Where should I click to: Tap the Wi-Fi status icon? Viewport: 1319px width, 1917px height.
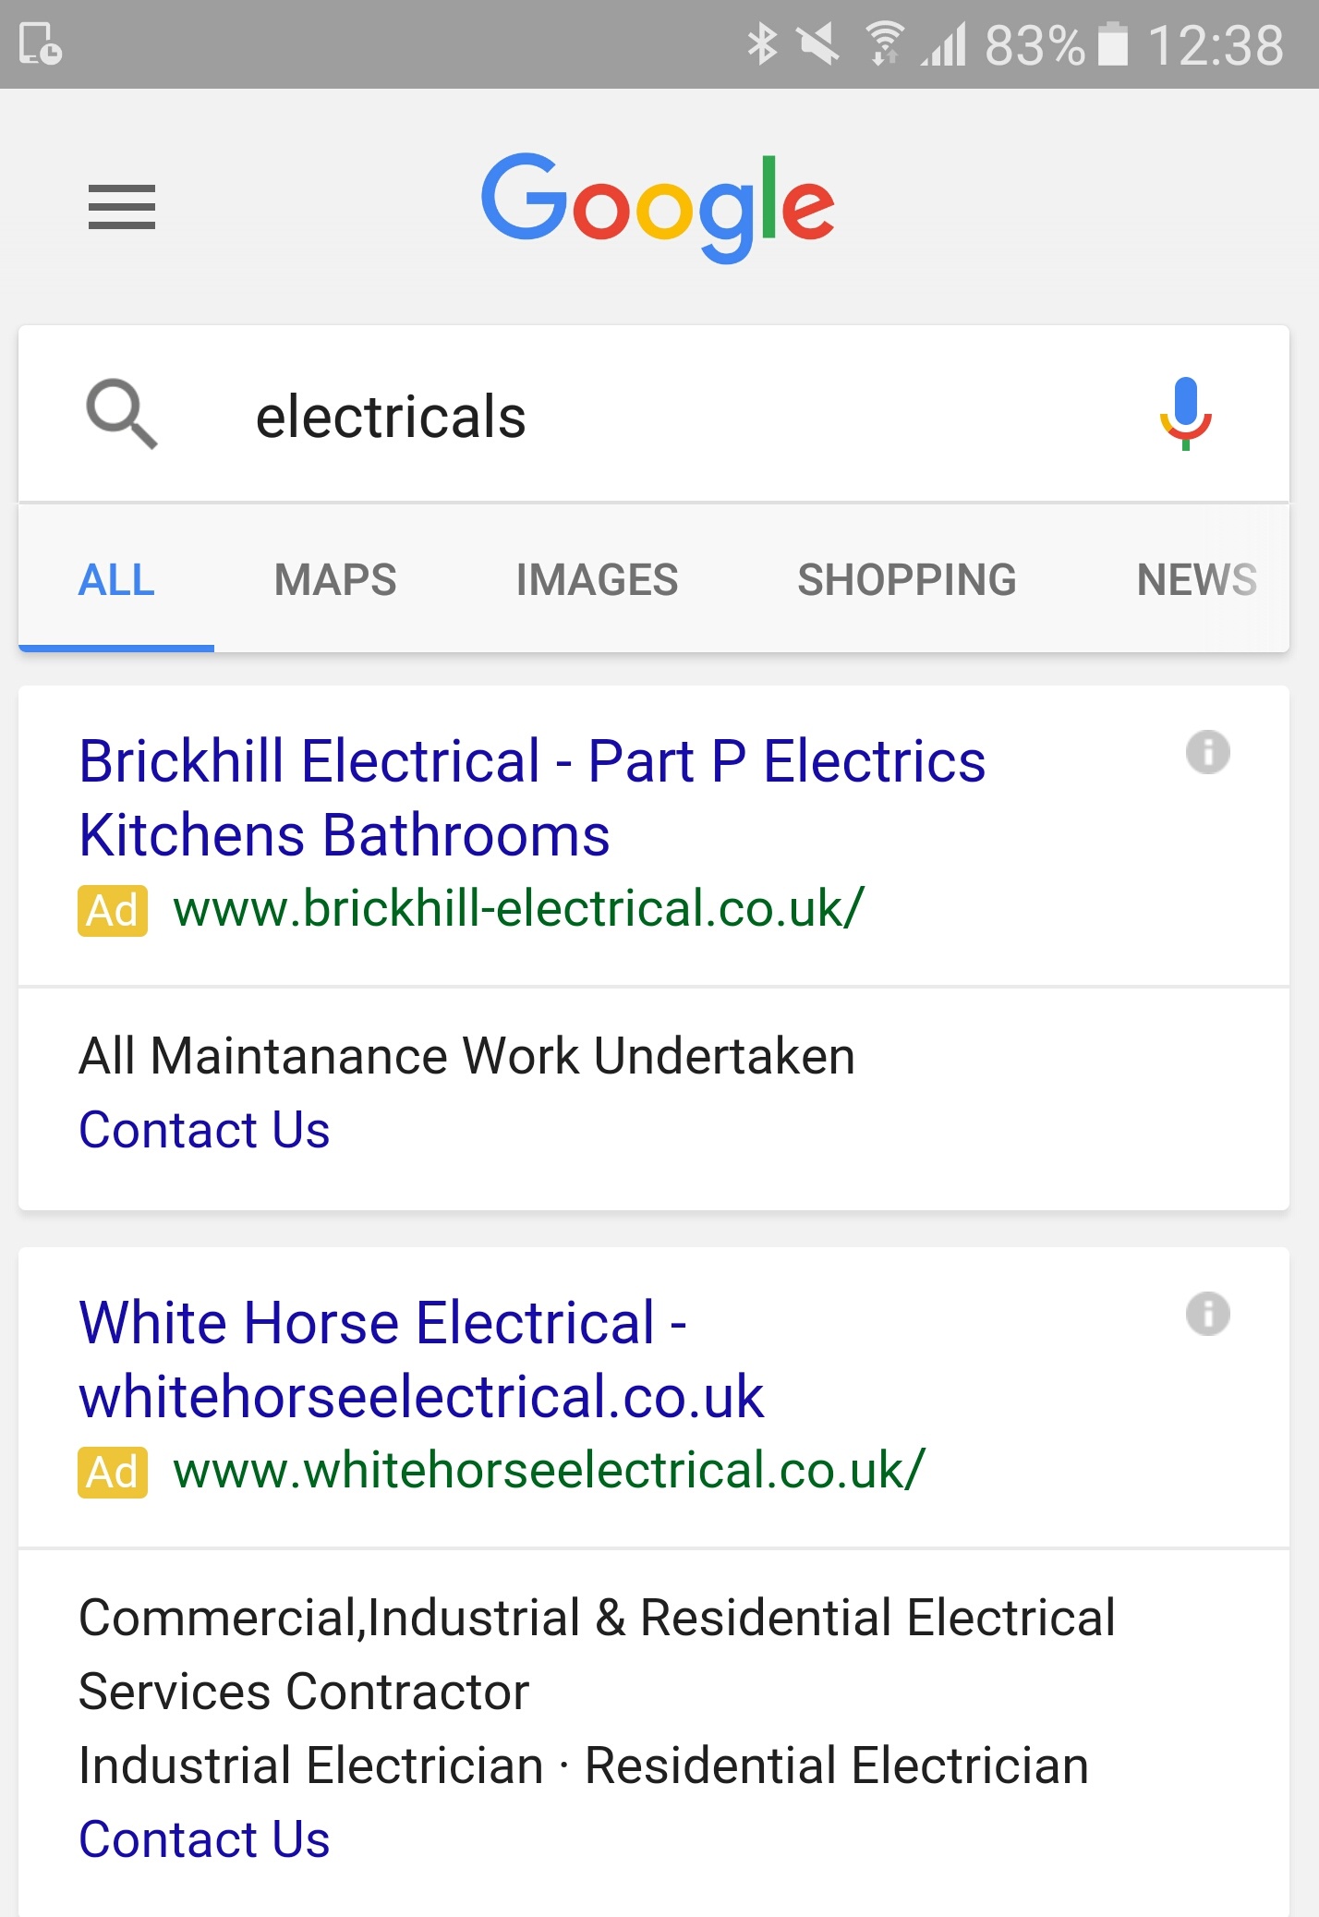click(x=883, y=44)
